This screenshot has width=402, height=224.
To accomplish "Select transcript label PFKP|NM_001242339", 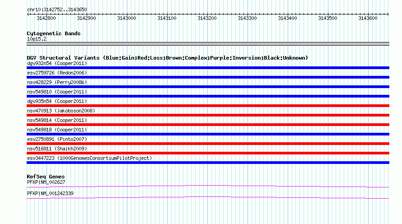I will point(50,193).
